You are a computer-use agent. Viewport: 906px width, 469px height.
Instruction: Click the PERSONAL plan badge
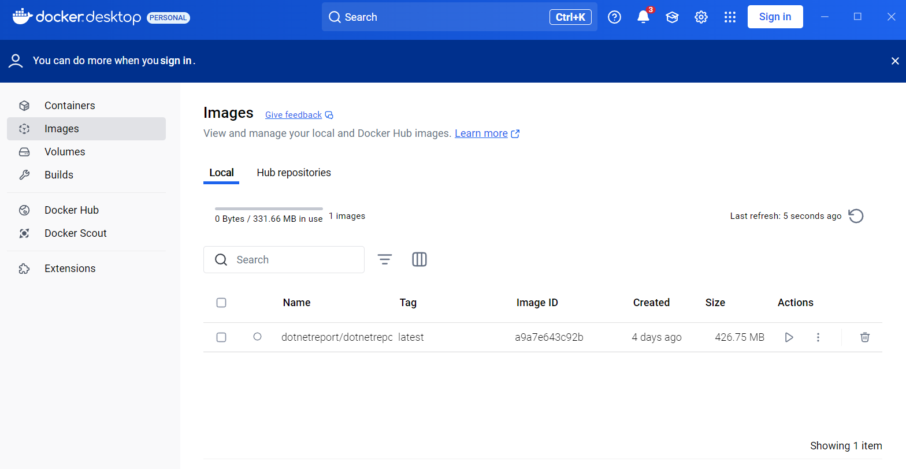coord(168,18)
